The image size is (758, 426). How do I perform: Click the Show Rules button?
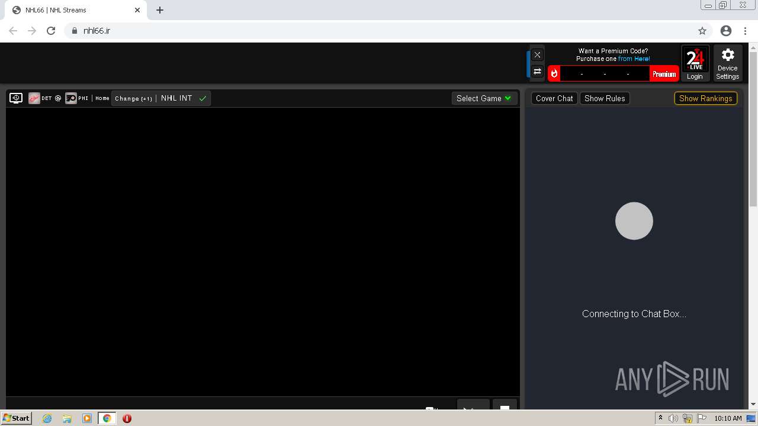(x=605, y=98)
